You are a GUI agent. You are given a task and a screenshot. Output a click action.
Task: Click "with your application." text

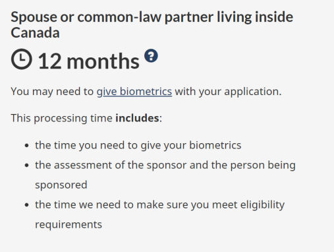click(228, 92)
